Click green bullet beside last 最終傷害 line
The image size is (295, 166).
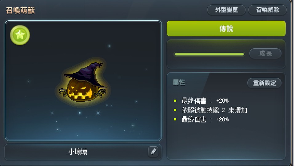[x=175, y=119]
